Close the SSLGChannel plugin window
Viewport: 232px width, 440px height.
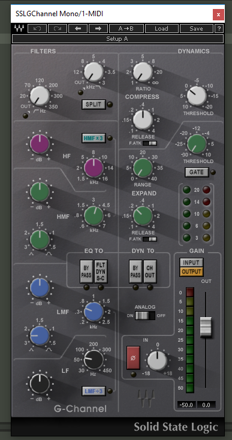point(218,14)
